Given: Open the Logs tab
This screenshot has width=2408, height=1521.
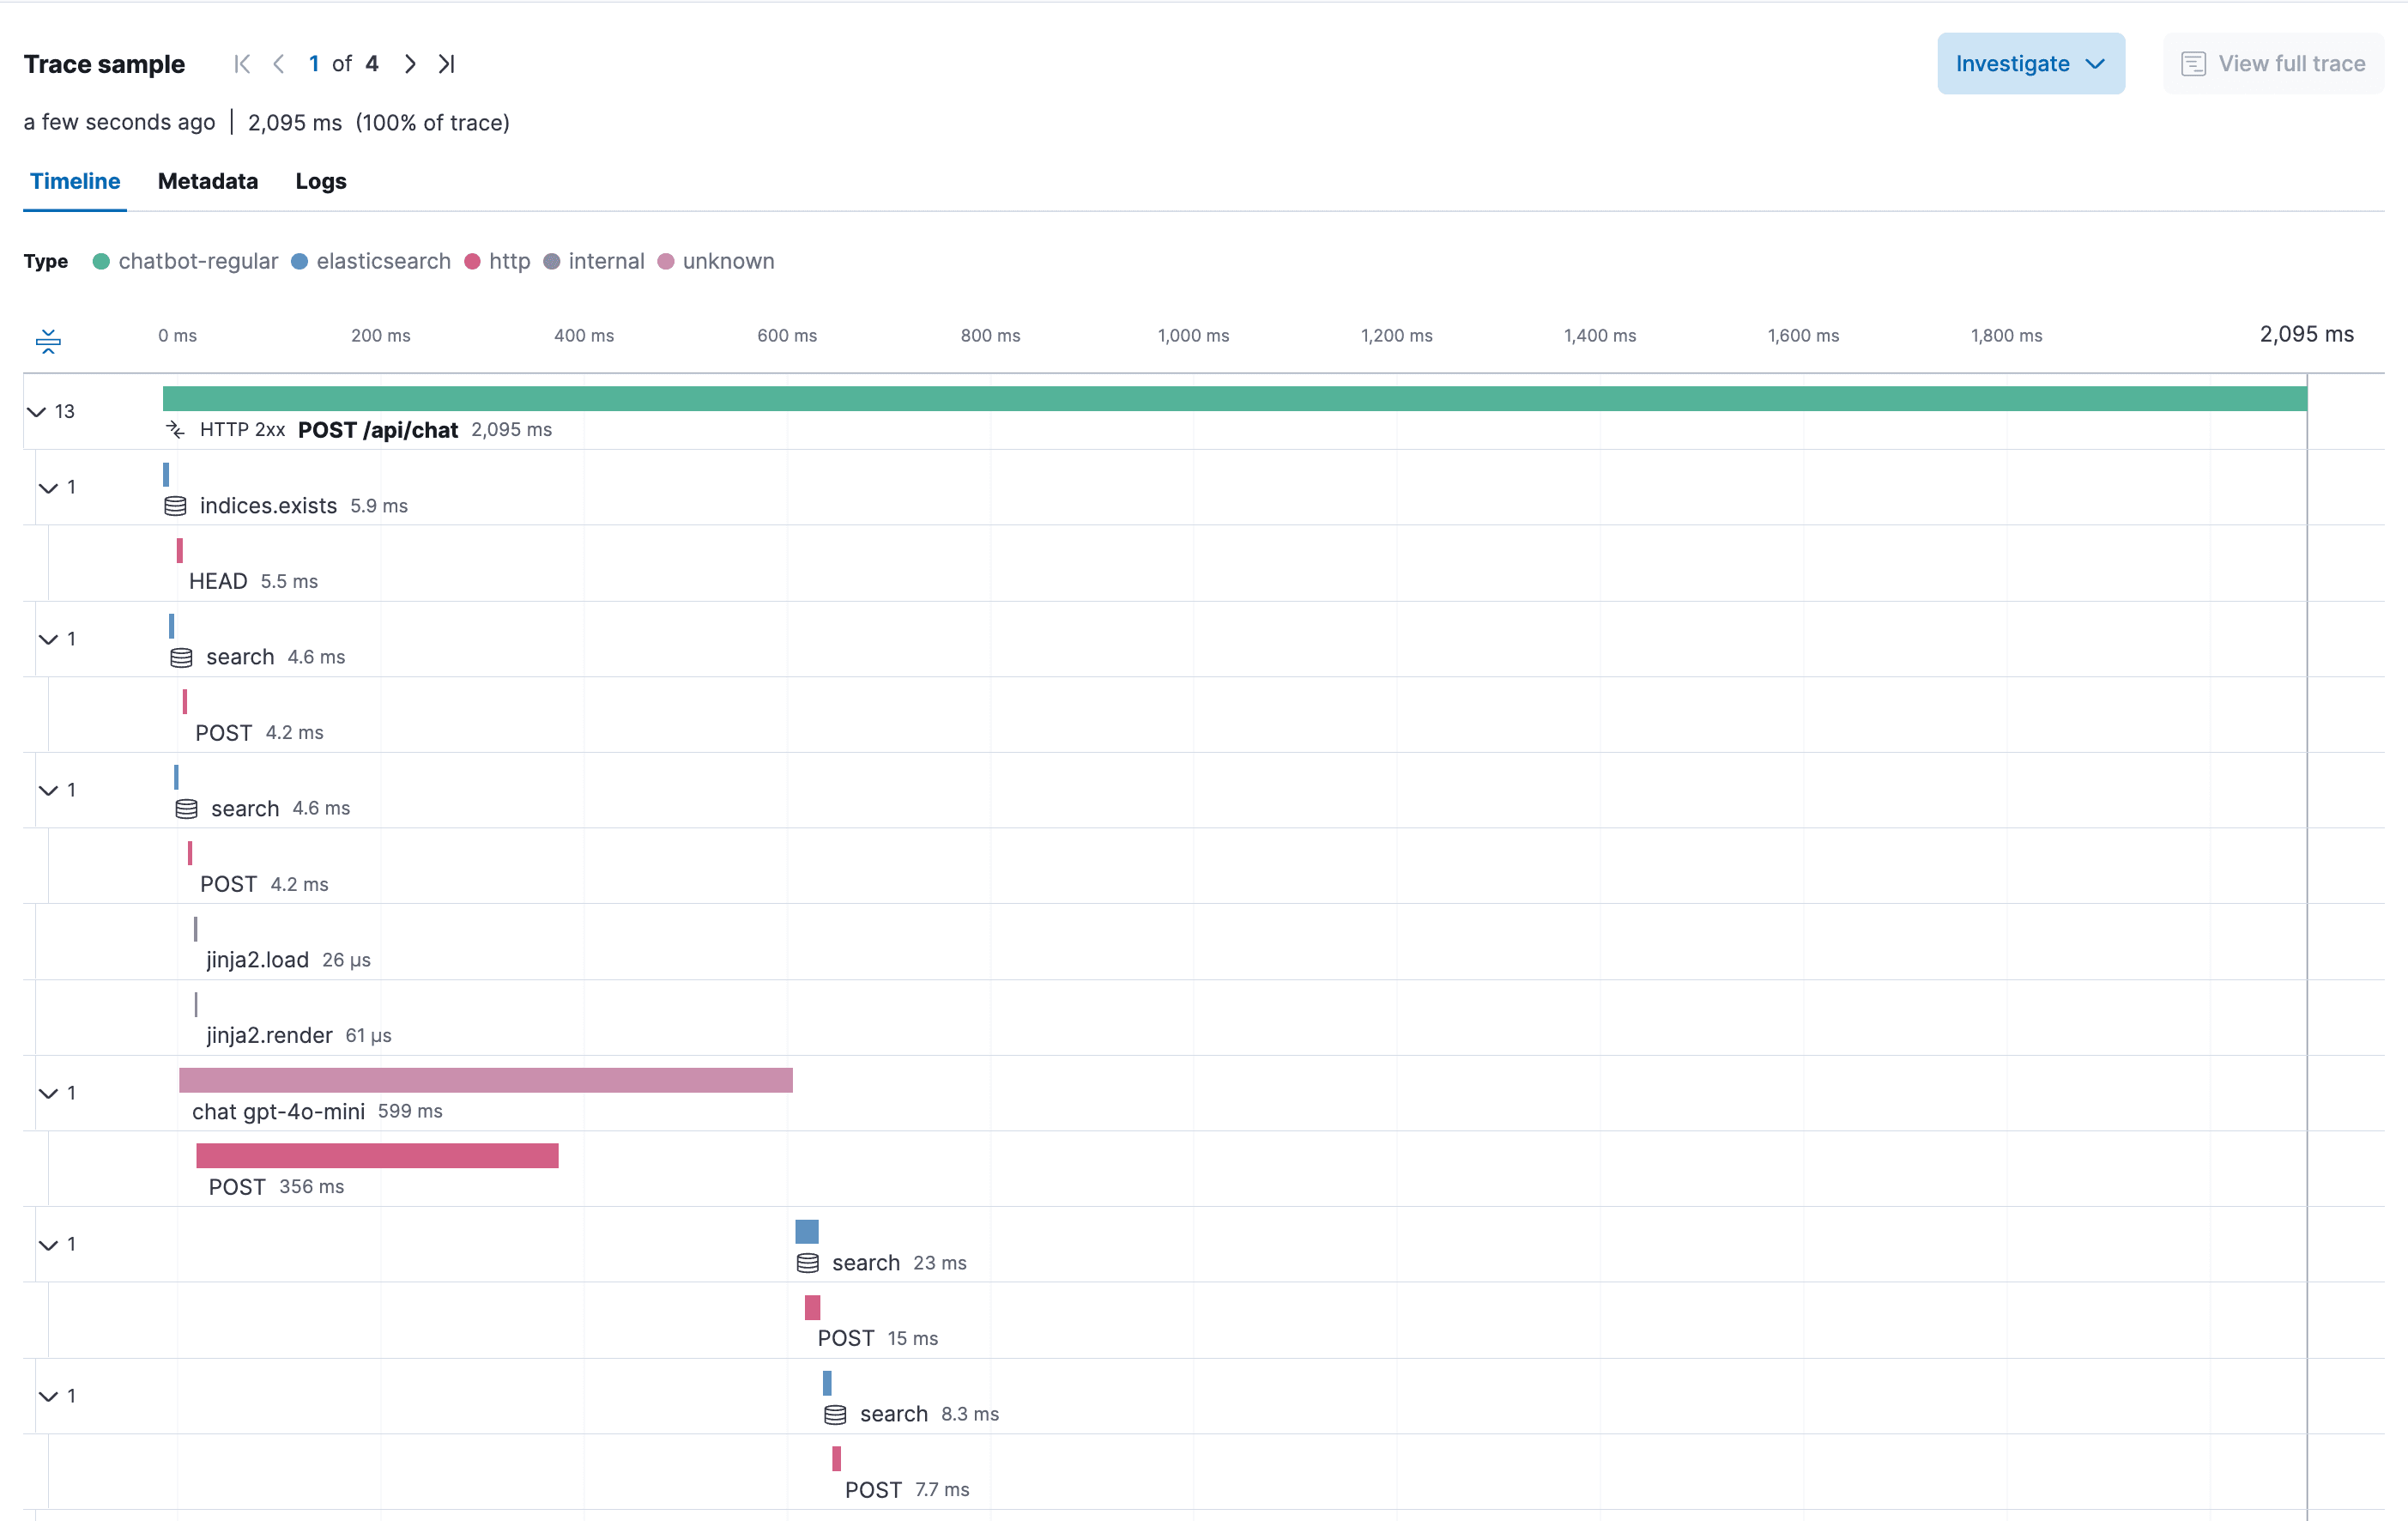Looking at the screenshot, I should (320, 181).
